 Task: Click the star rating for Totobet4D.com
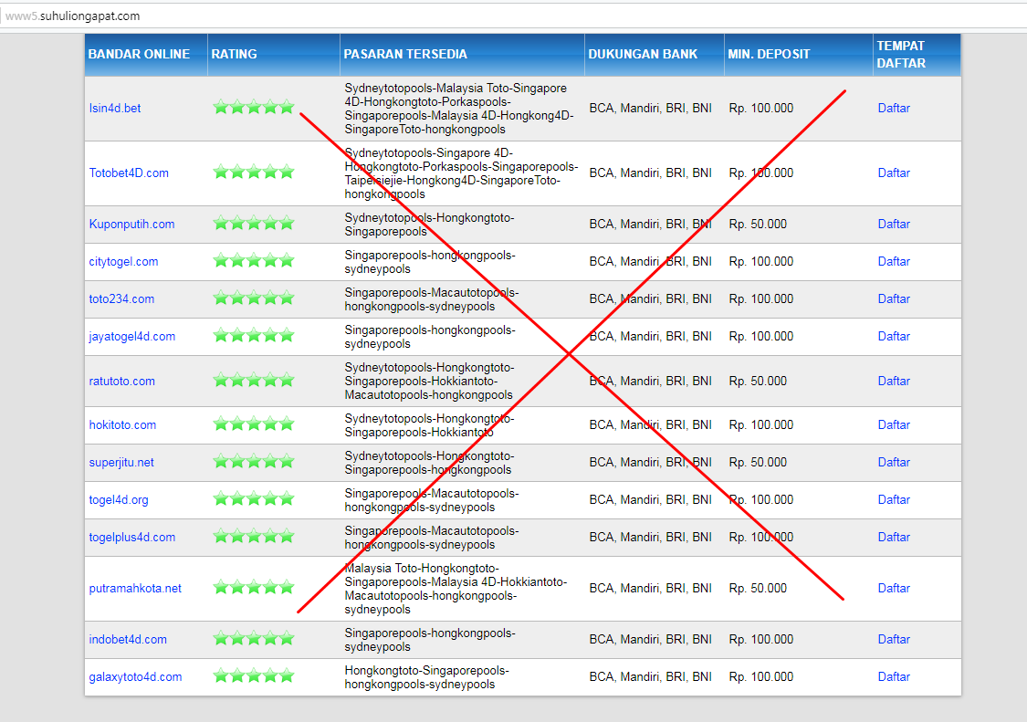(x=254, y=172)
